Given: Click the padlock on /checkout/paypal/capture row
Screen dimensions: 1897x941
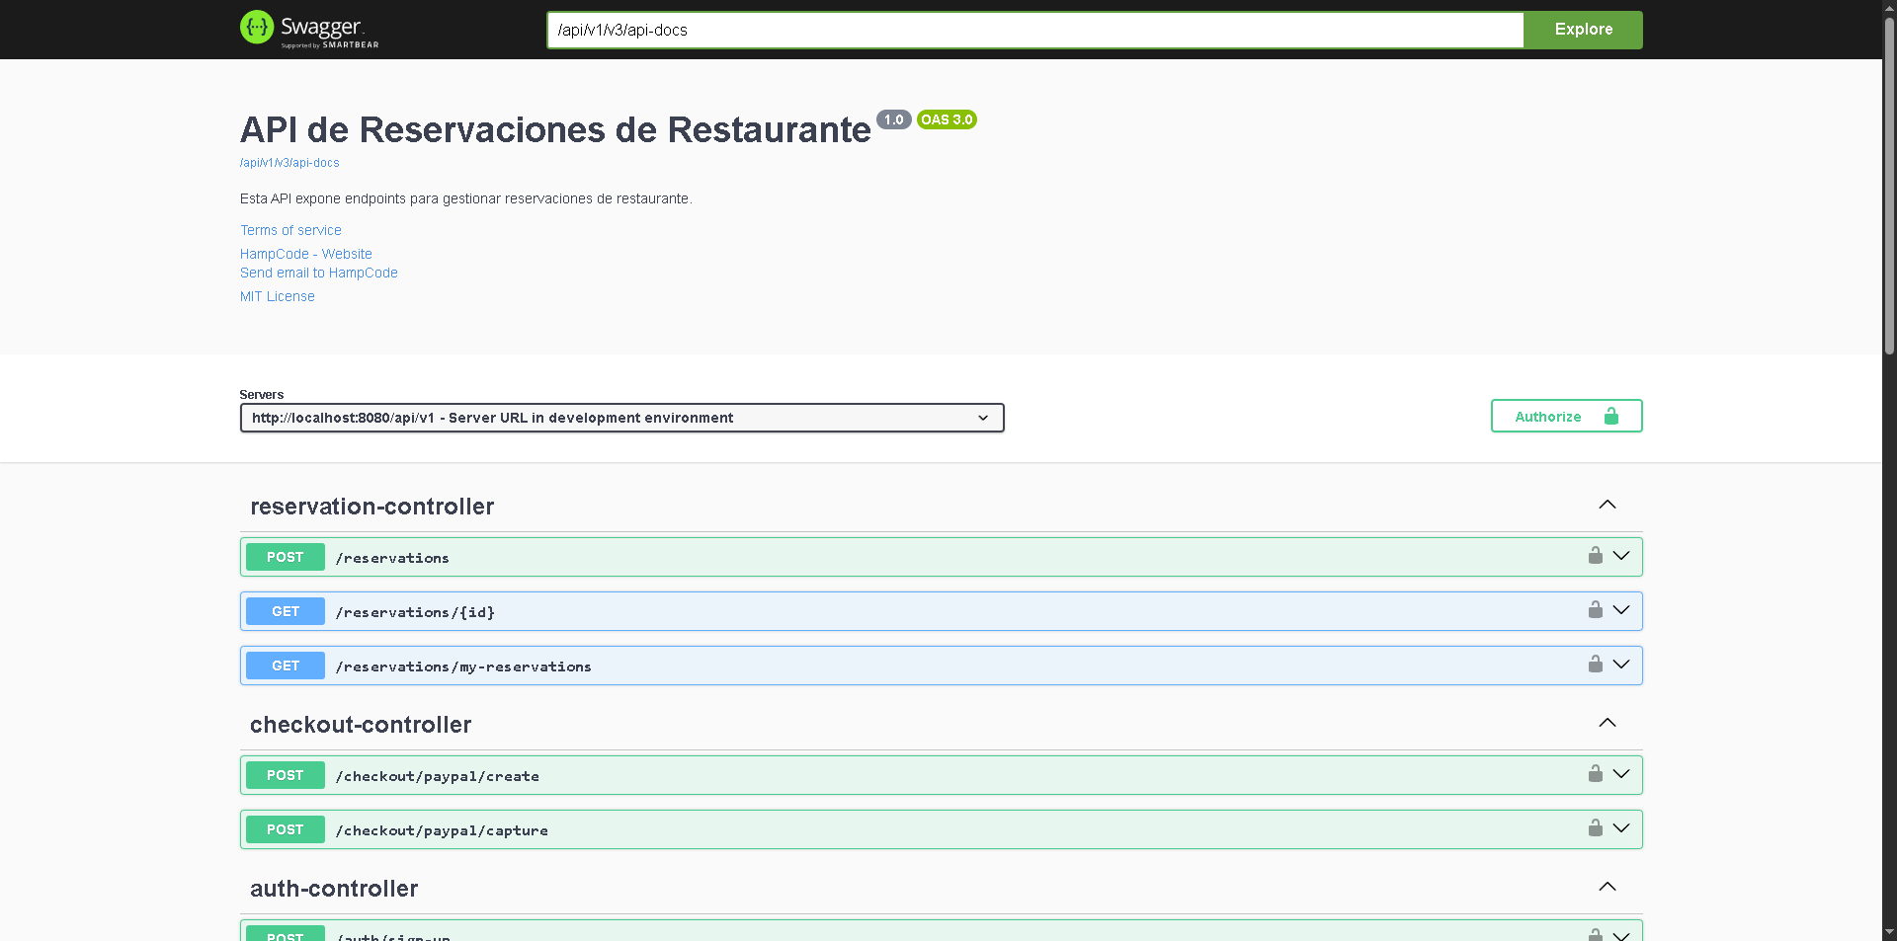Looking at the screenshot, I should coord(1594,828).
